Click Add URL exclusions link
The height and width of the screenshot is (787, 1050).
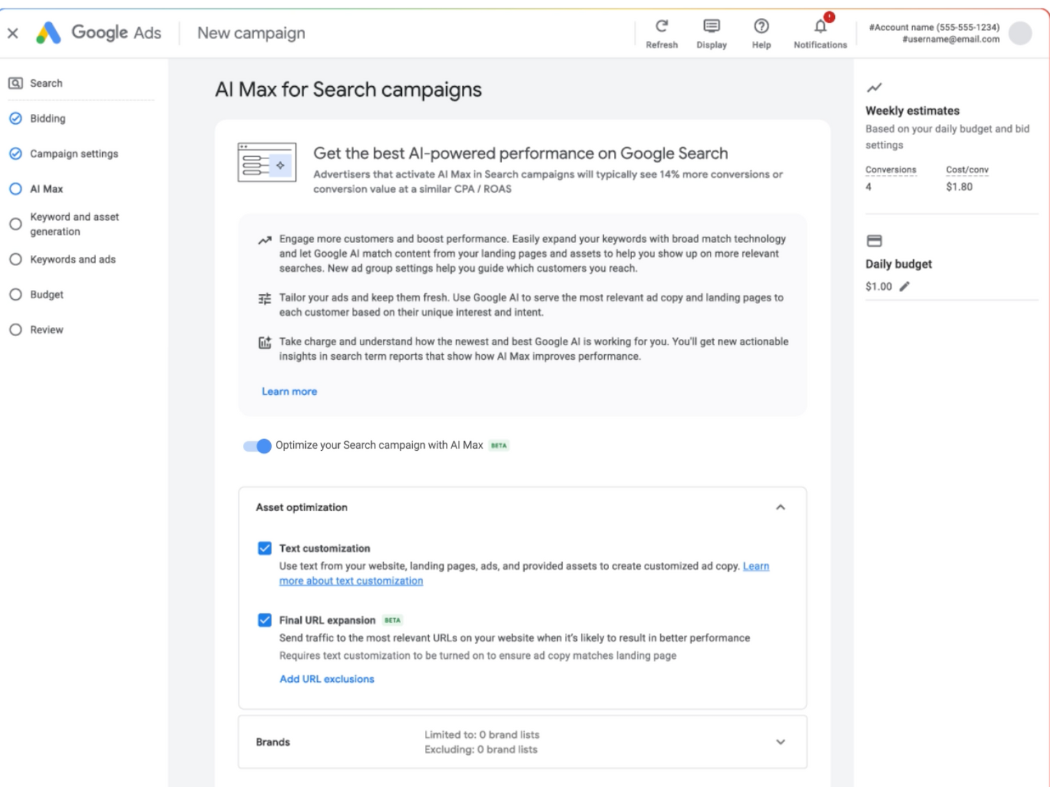(327, 679)
